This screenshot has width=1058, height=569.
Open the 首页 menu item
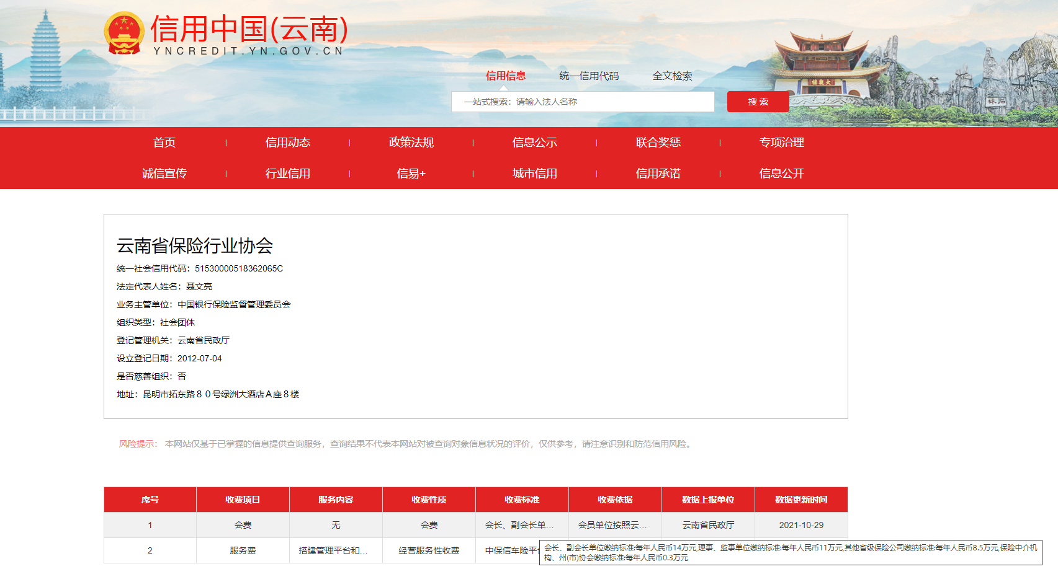(x=164, y=143)
